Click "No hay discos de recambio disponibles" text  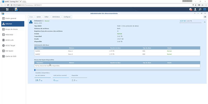coord(48,66)
